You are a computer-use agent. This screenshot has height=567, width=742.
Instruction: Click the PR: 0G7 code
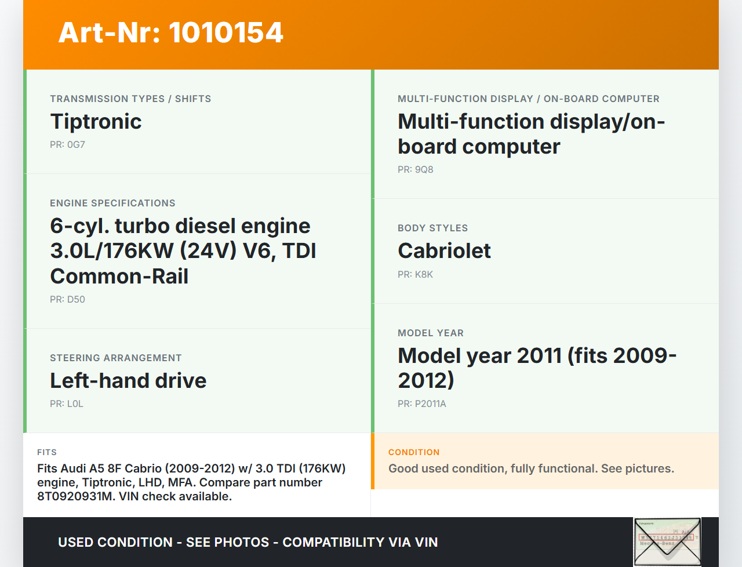tap(67, 145)
